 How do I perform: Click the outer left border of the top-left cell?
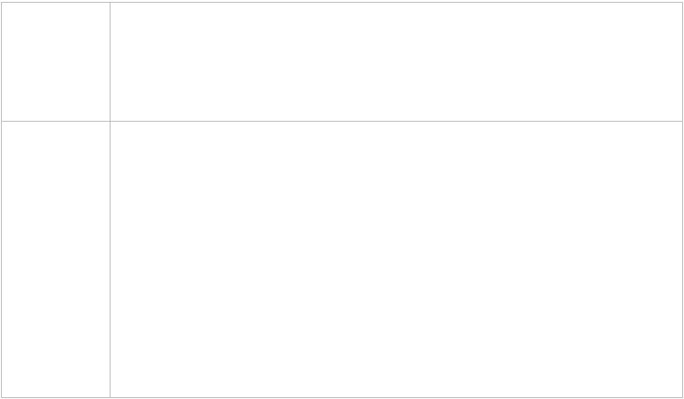(1, 62)
